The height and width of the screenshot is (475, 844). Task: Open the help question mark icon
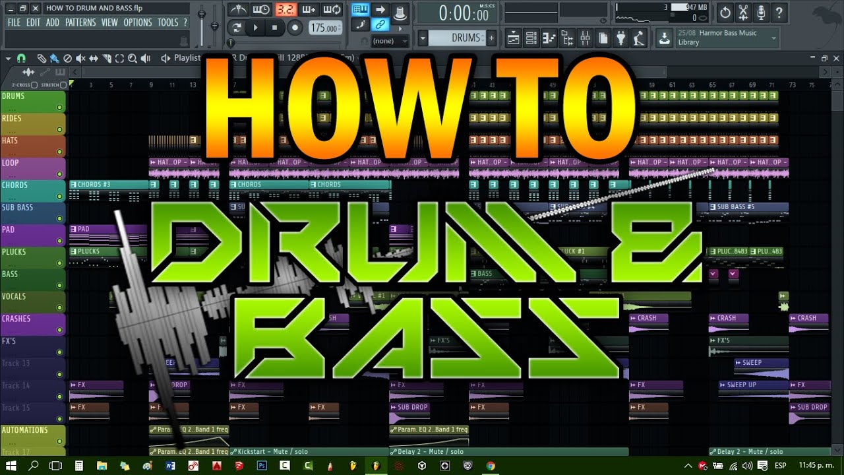pyautogui.click(x=779, y=12)
